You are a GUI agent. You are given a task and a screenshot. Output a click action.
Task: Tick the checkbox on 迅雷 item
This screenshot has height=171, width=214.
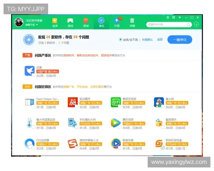(33, 75)
